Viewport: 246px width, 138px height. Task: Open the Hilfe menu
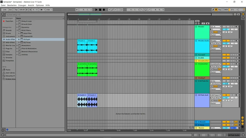click(48, 5)
